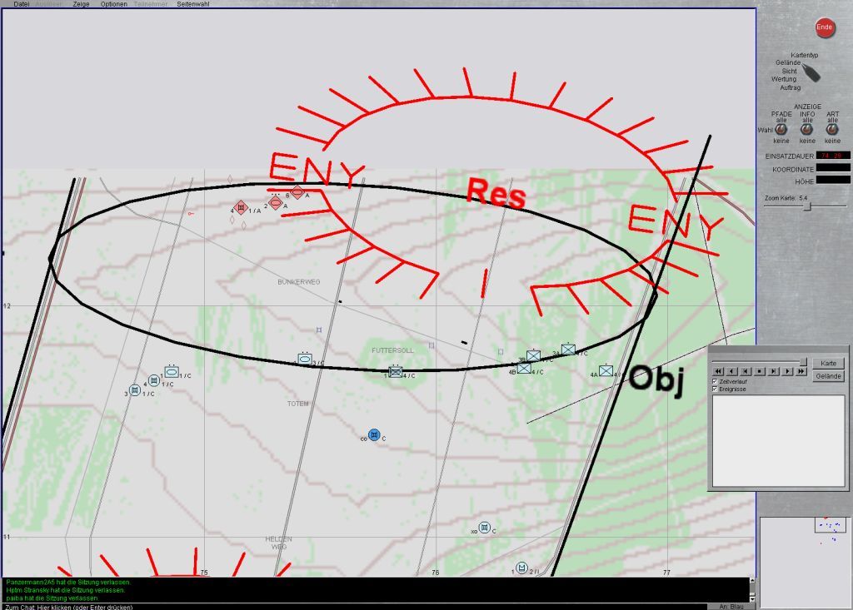853x610 pixels.
Task: Click the rewind button in playback panel
Action: [x=718, y=371]
